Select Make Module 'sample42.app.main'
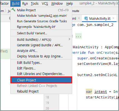The height and width of the screenshot is (111, 119). [x=41, y=16]
